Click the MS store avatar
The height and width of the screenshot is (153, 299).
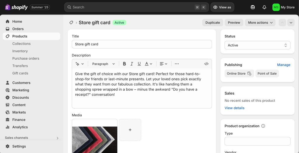pos(276,7)
